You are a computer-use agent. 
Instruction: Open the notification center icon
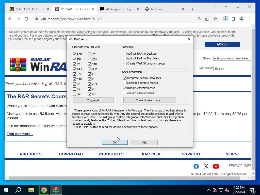pos(252,190)
